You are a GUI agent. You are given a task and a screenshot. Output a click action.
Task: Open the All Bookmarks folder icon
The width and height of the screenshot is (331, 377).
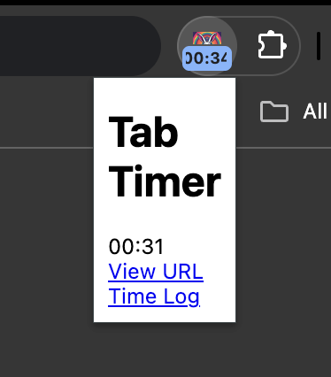coord(274,112)
